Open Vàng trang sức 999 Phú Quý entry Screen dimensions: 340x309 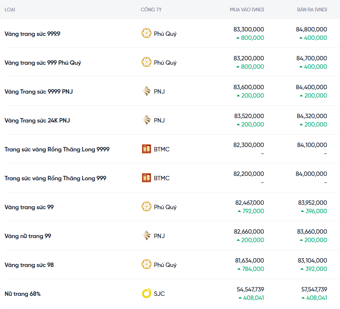pyautogui.click(x=42, y=63)
